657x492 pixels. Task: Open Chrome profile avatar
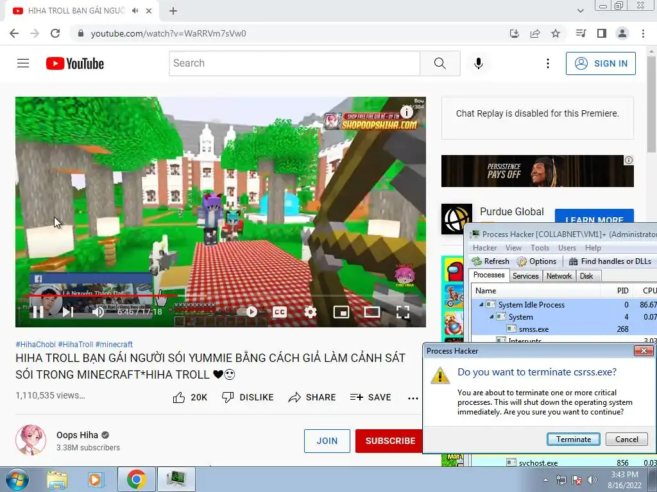(x=622, y=33)
